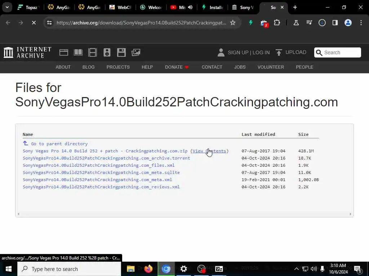Go forward in browser history
The image size is (369, 276).
coord(21,23)
